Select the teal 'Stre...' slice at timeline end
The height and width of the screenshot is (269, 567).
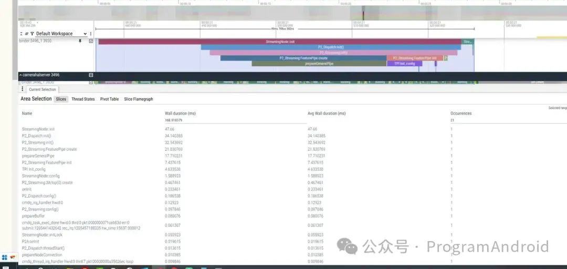468,42
